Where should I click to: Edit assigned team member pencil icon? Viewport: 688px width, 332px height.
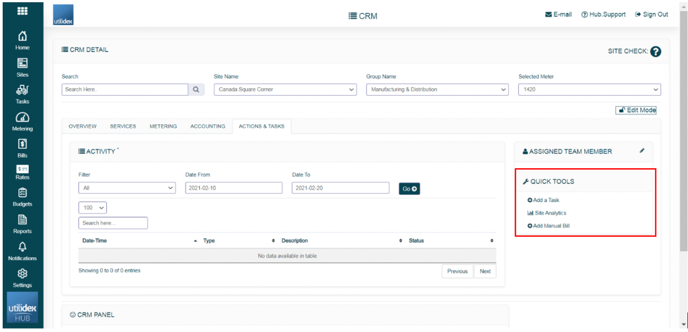pos(642,151)
